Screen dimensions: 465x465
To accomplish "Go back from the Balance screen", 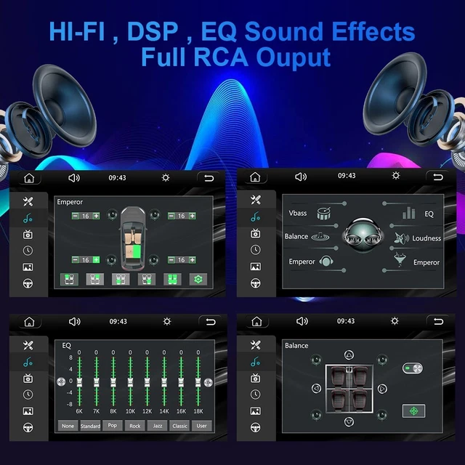I will tap(438, 321).
